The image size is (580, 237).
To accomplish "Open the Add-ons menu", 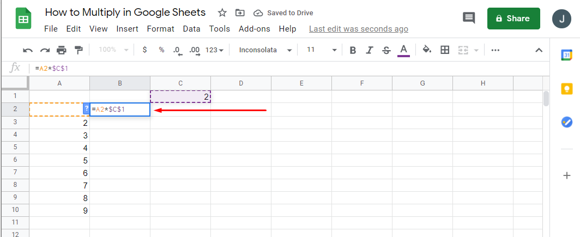I will (255, 29).
